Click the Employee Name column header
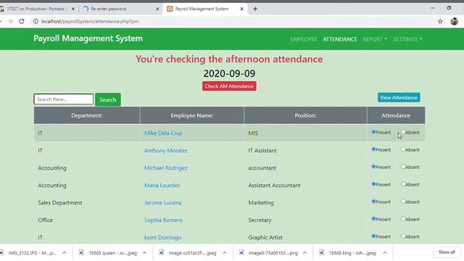 [191, 115]
